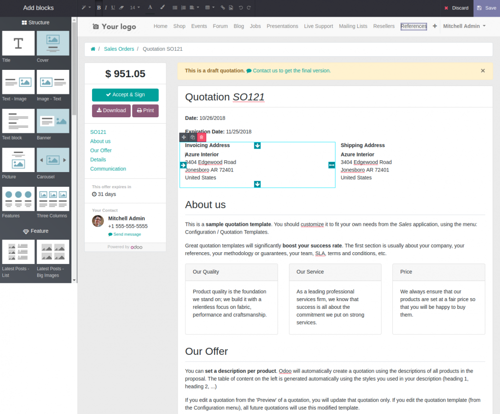Undo the last edit
This screenshot has width=500, height=414.
tap(240, 7)
